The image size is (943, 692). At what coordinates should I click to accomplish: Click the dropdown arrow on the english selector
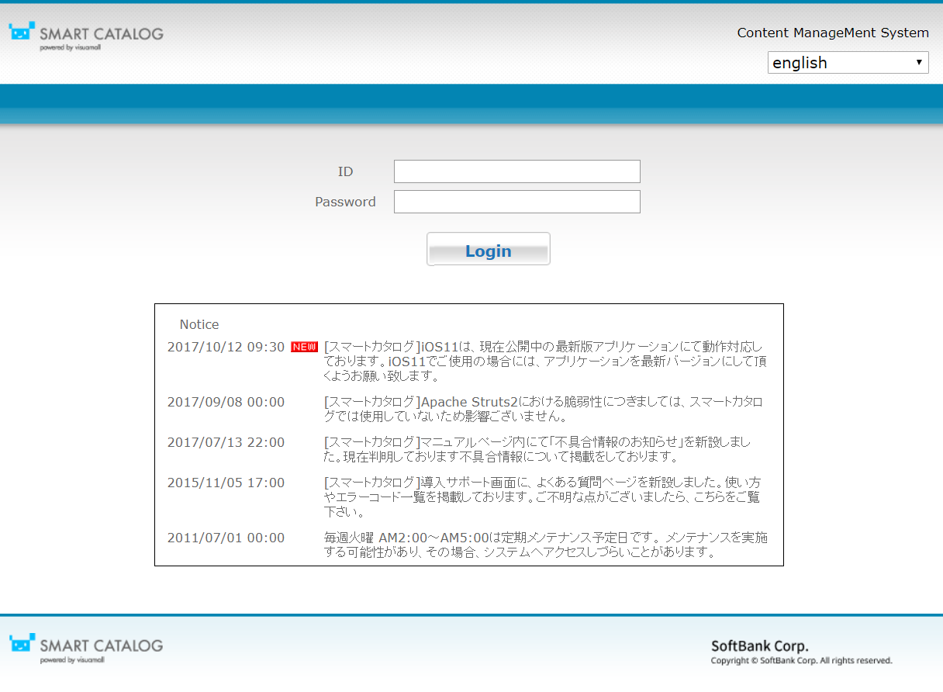tap(919, 62)
